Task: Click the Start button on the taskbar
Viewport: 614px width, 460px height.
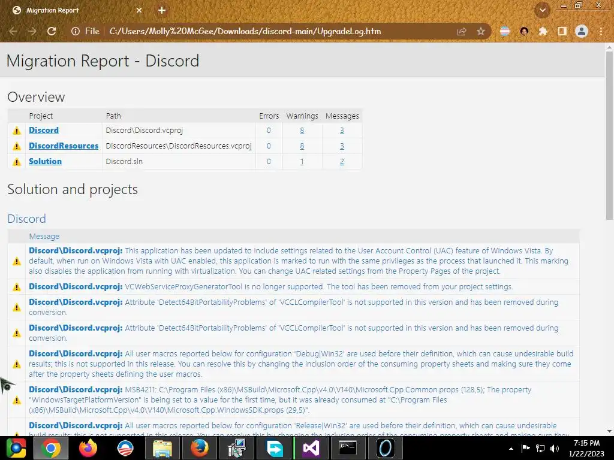Action: click(x=16, y=448)
